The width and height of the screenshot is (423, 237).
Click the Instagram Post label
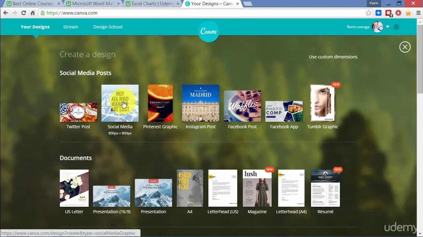click(201, 127)
